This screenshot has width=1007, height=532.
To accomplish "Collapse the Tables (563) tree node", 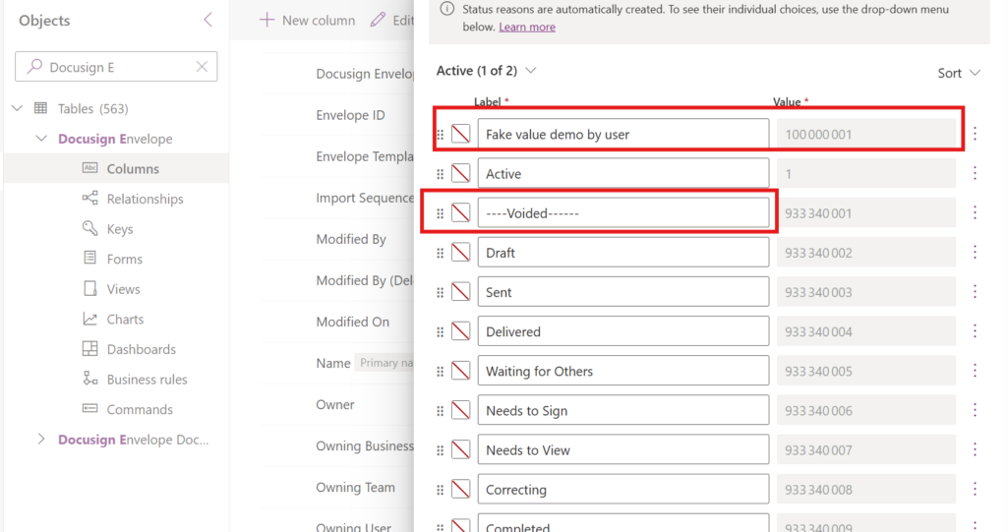I will click(18, 108).
